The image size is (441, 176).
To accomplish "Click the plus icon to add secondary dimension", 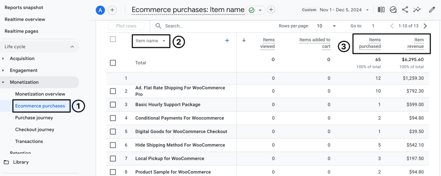I will 227,41.
